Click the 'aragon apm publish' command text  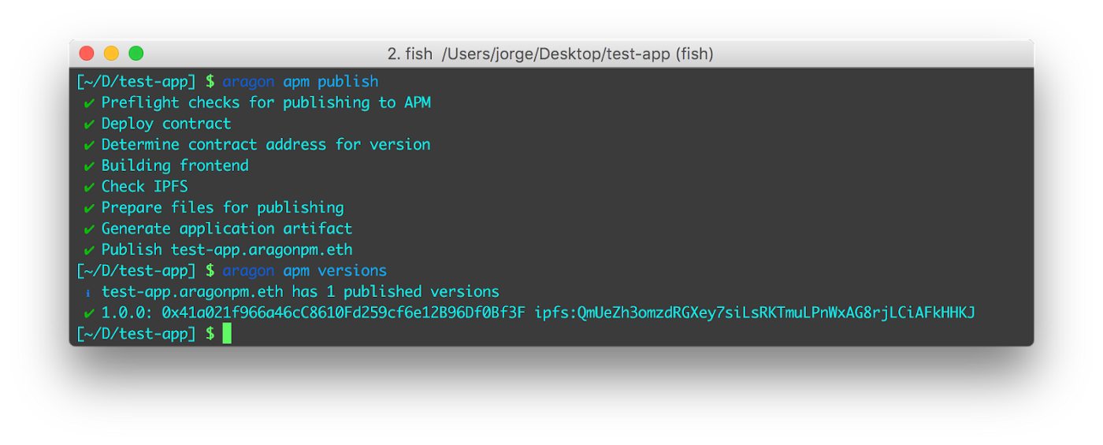(300, 82)
